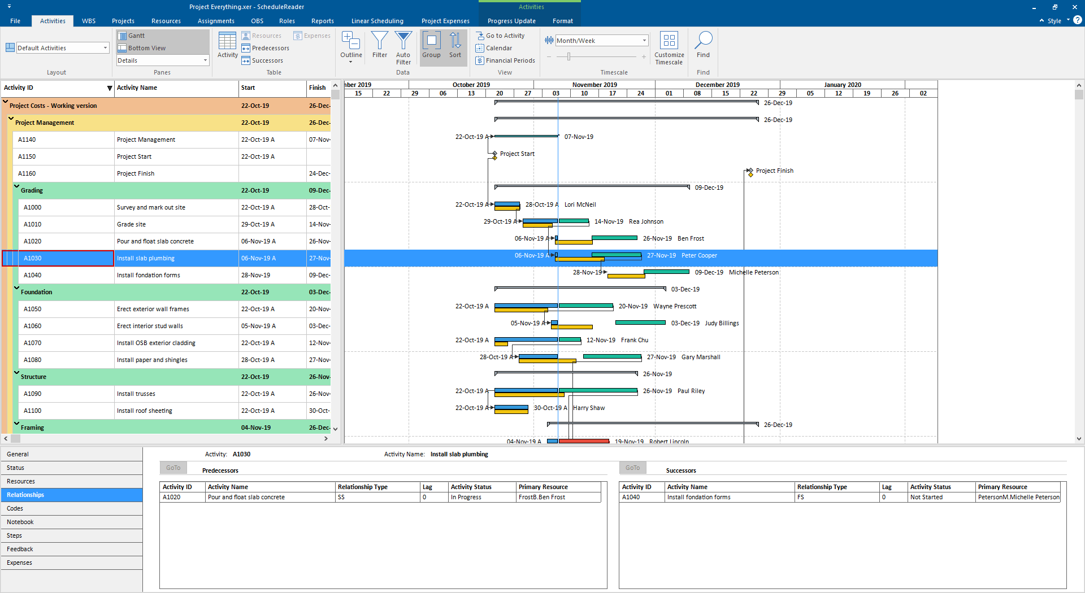This screenshot has height=593, width=1085.
Task: Click the Activity ID column header
Action: [x=58, y=88]
